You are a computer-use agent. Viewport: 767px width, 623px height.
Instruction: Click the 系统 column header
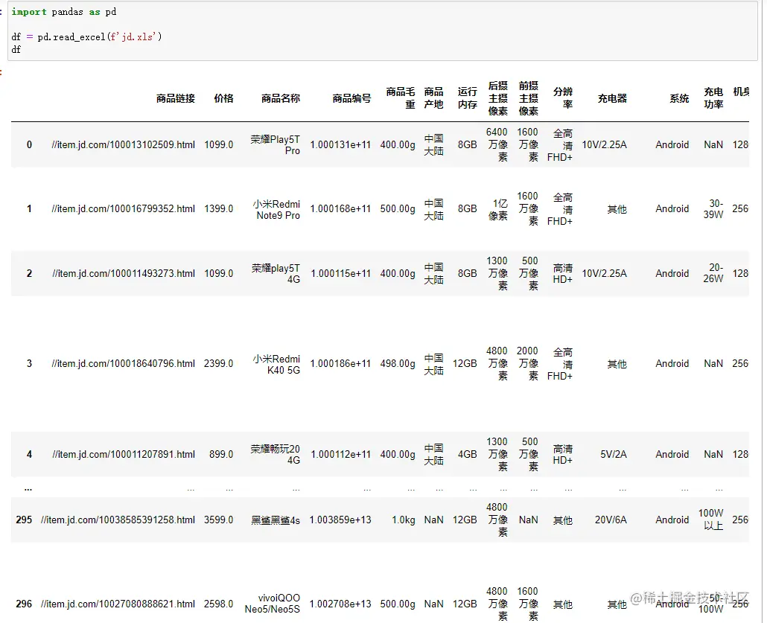(679, 98)
